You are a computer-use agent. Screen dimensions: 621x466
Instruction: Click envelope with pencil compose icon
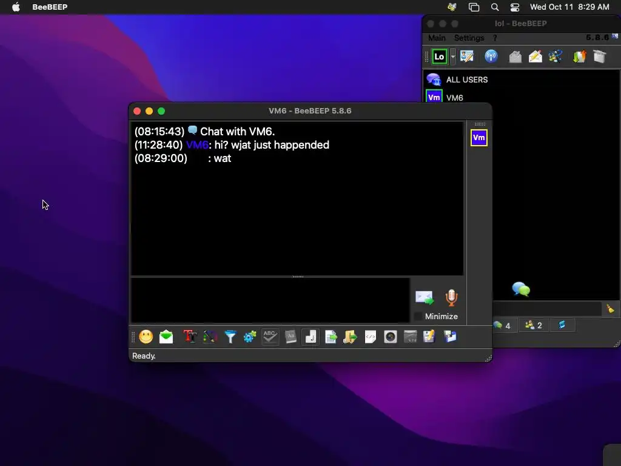click(x=535, y=56)
